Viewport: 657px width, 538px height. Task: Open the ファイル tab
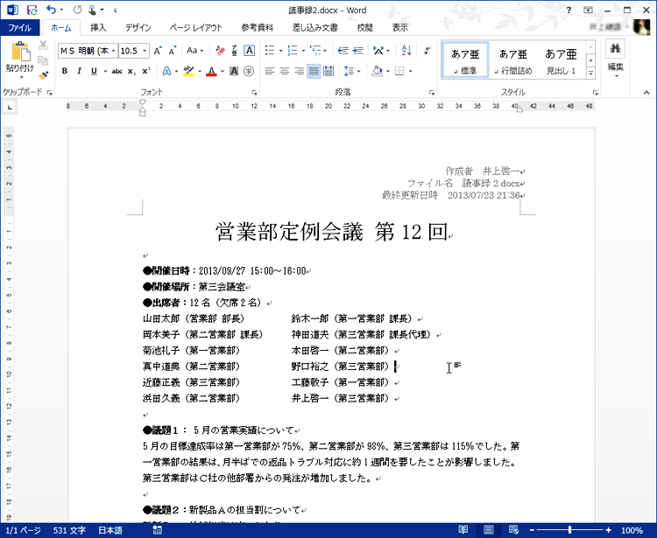pos(19,28)
